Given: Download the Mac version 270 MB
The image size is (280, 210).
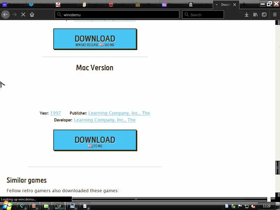Looking at the screenshot, I should coord(95,140).
